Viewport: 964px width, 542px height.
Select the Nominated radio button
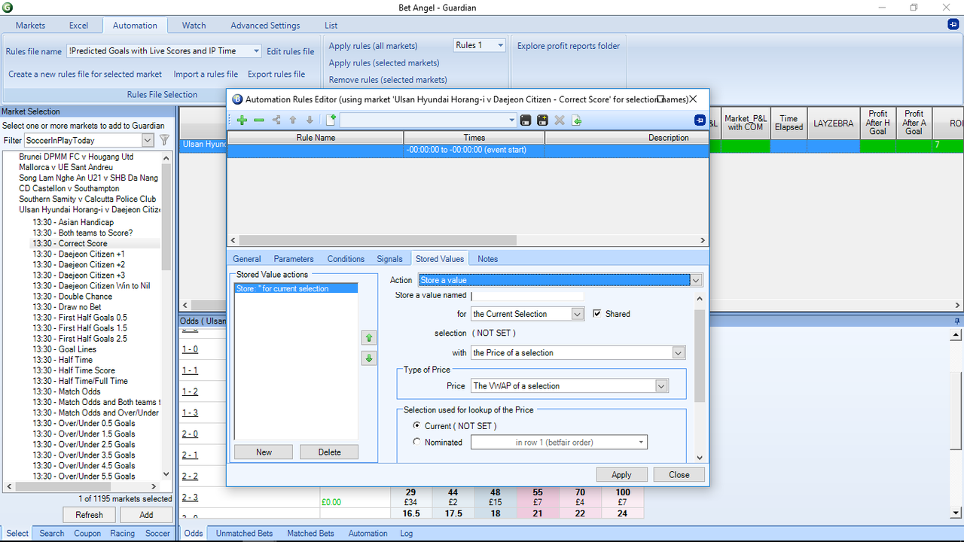(x=416, y=442)
